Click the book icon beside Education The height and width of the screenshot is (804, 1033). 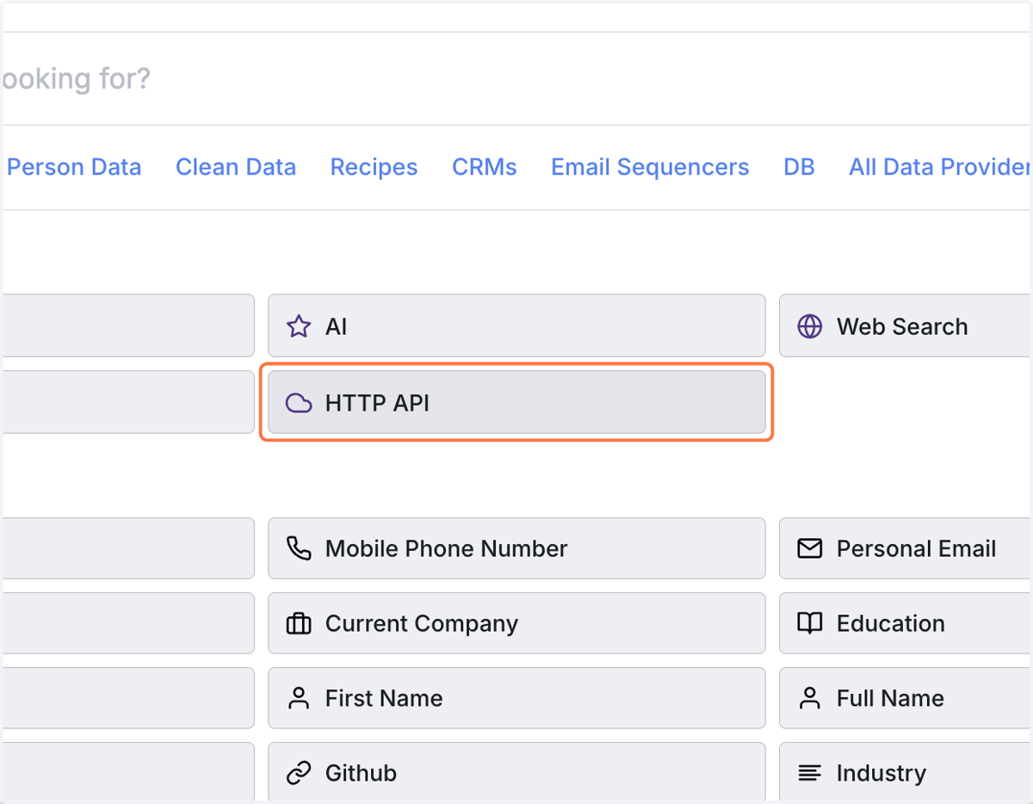(x=809, y=623)
